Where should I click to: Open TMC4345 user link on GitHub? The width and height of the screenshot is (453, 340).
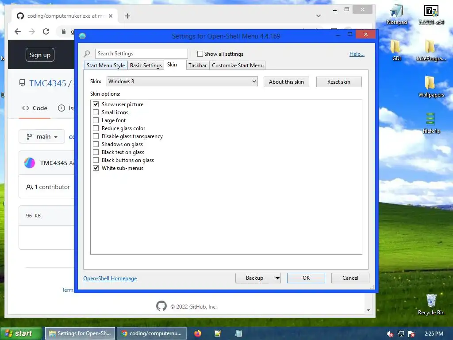click(x=48, y=83)
